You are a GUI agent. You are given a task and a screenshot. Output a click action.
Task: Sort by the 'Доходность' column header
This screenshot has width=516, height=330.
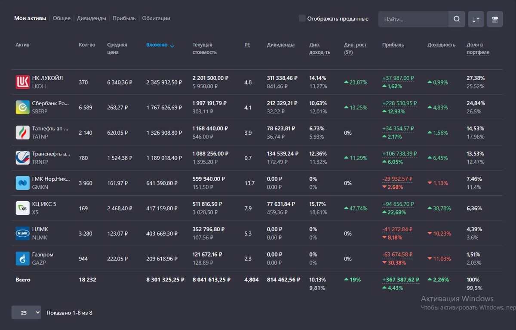click(441, 45)
